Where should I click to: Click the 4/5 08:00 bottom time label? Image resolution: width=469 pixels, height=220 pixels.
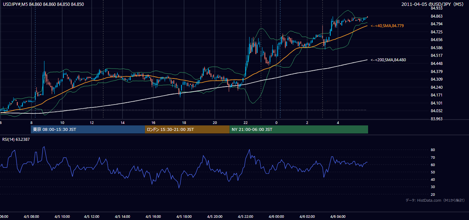pyautogui.click(x=32, y=217)
